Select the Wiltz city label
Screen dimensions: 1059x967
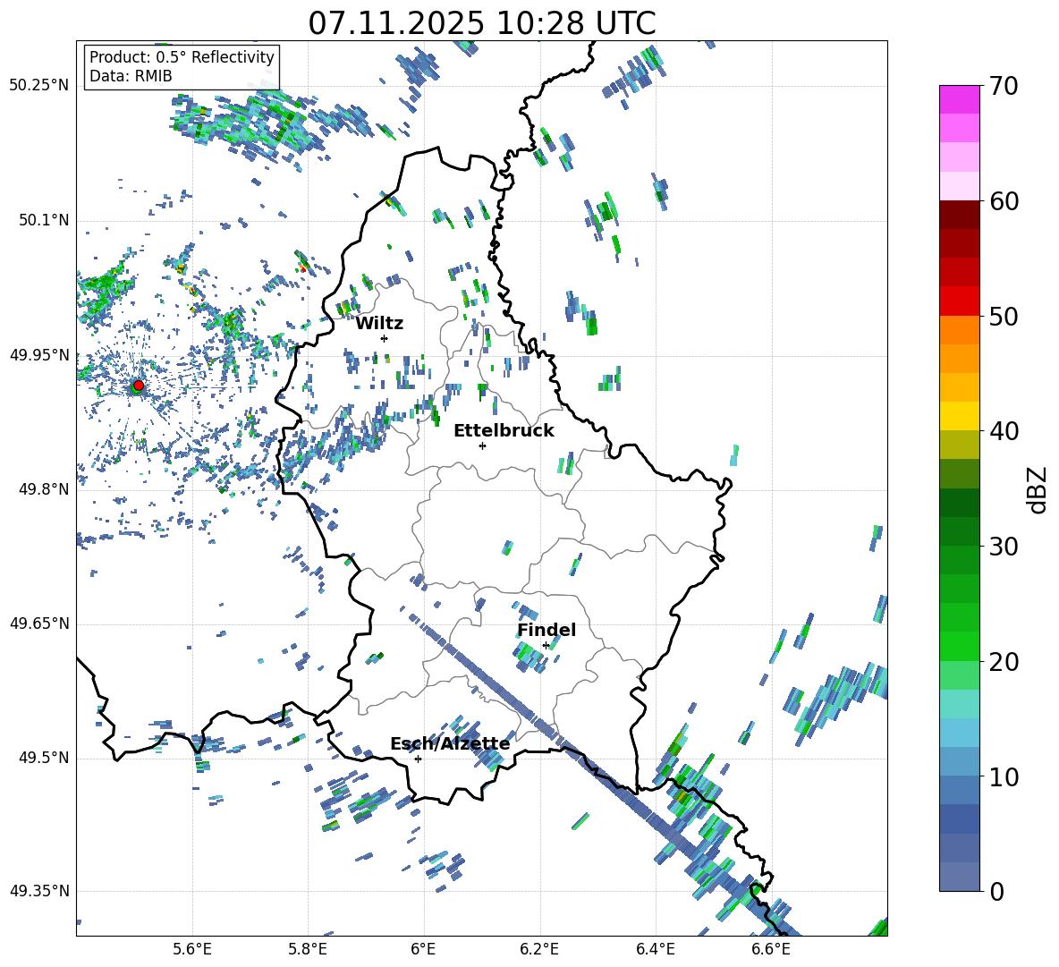[x=379, y=324]
